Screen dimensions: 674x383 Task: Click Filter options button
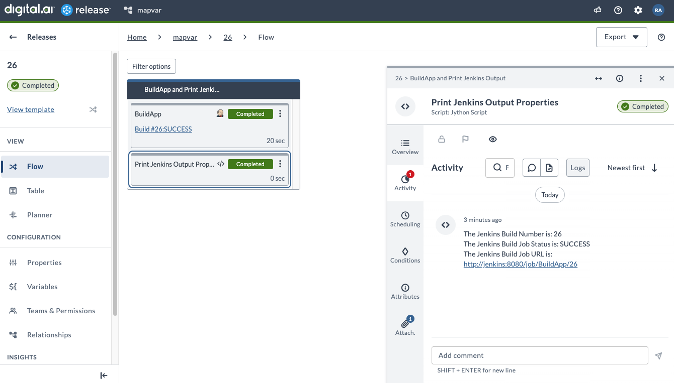point(151,66)
